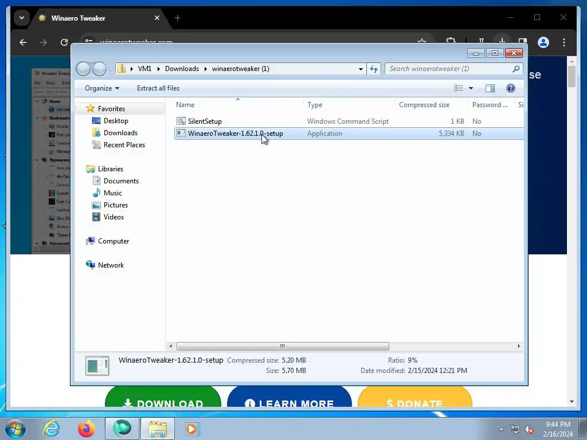
Task: Select the WinaeroTweaker-1.62.1.0-setup application icon
Action: coord(181,133)
